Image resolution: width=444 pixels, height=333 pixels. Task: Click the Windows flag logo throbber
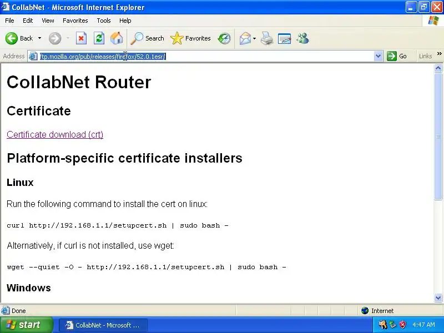click(x=433, y=21)
